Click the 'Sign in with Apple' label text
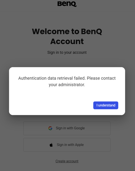The height and width of the screenshot is (171, 135). click(70, 145)
